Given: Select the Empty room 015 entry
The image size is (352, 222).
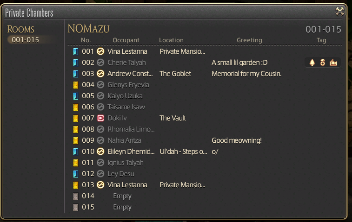Looking at the screenshot, I should [205, 207].
